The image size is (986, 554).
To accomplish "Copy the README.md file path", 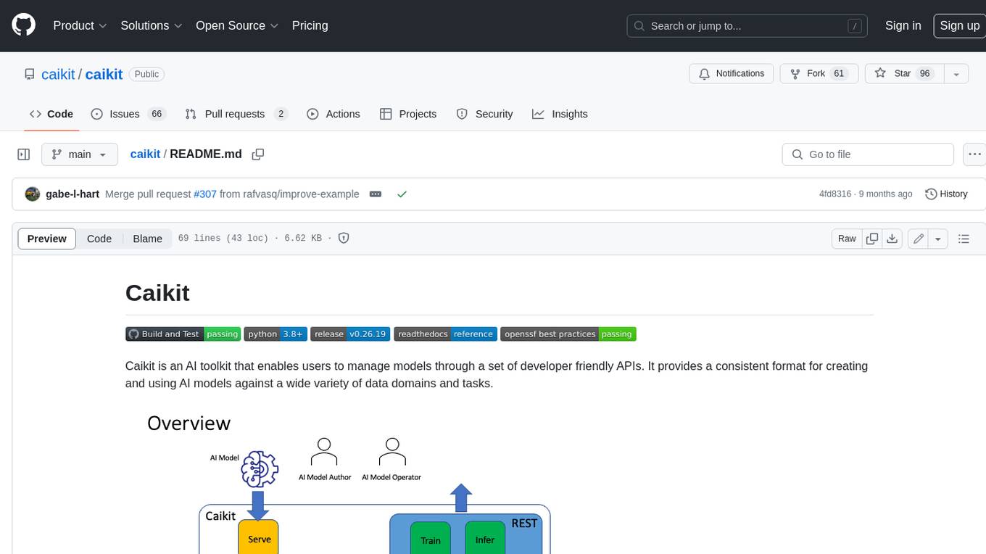I will [257, 154].
